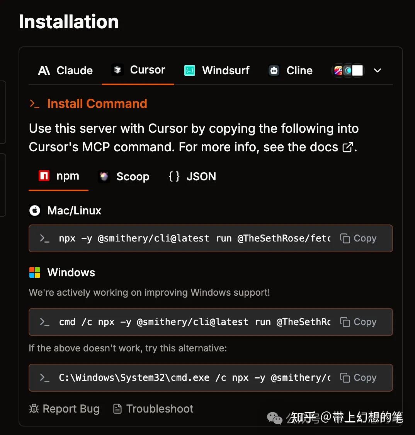Click the Cline robot icon
This screenshot has height=435, width=415.
click(274, 70)
